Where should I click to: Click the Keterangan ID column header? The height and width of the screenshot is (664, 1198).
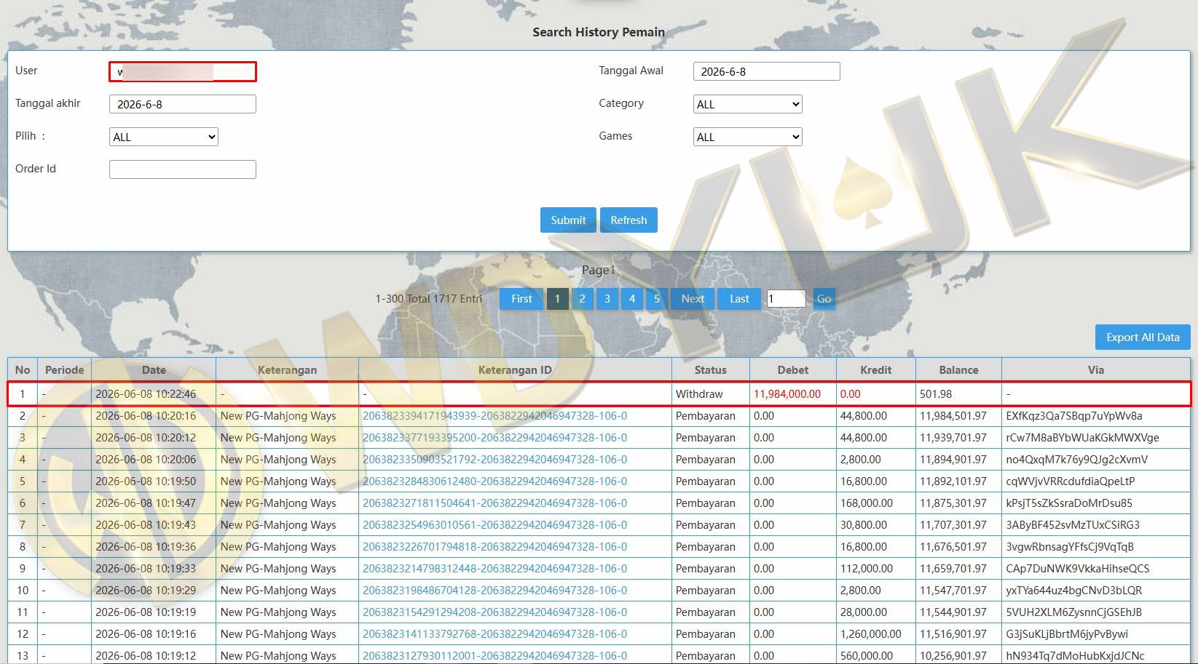515,369
